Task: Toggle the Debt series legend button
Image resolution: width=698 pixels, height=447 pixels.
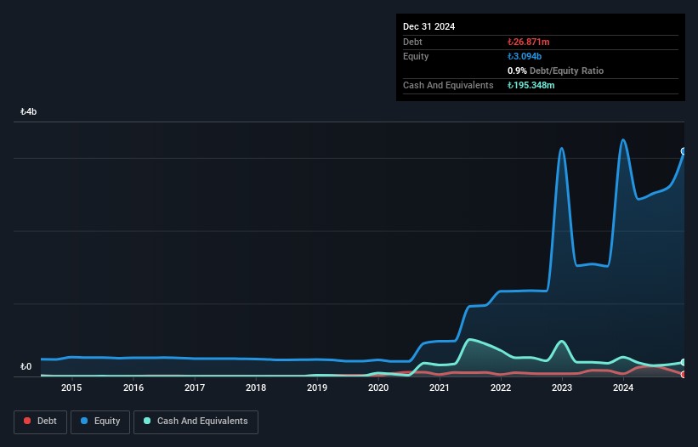Action: click(x=41, y=422)
